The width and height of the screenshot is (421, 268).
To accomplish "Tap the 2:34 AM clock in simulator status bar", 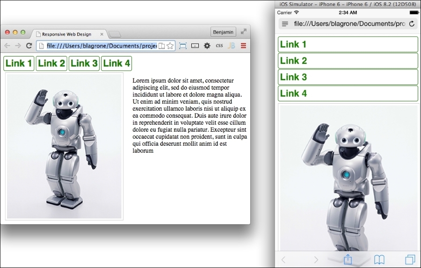I will pyautogui.click(x=348, y=13).
